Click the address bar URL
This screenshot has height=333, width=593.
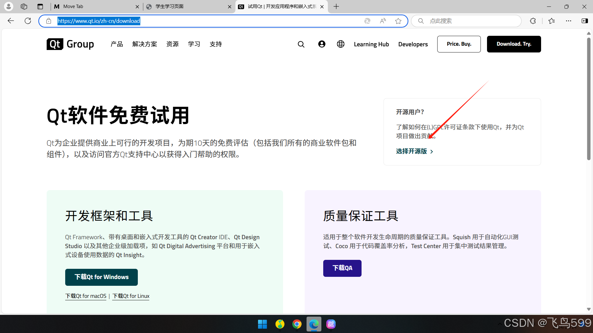(99, 21)
